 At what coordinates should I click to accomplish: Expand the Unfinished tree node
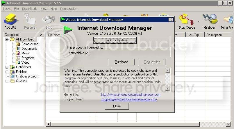tap(7, 67)
